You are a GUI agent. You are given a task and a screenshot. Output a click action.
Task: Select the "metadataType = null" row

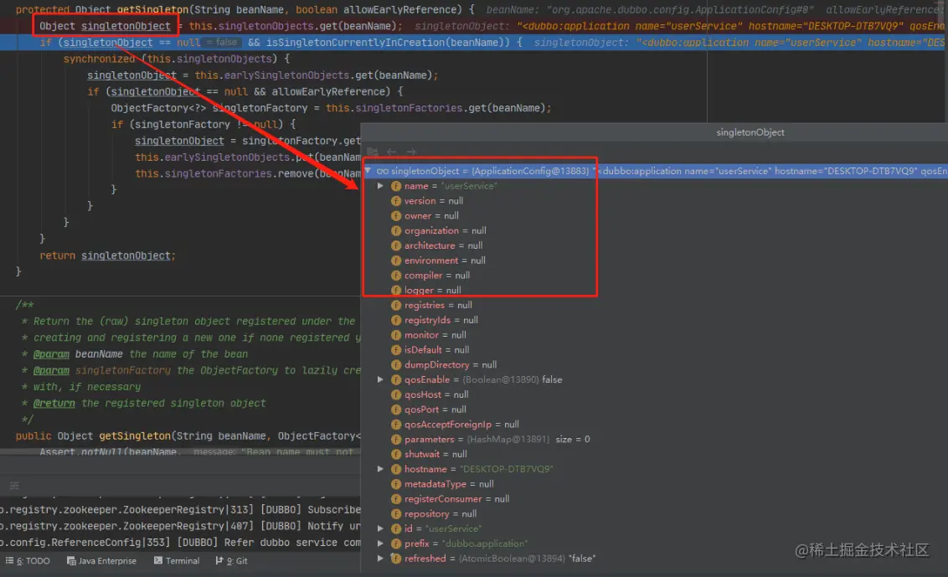(x=449, y=484)
